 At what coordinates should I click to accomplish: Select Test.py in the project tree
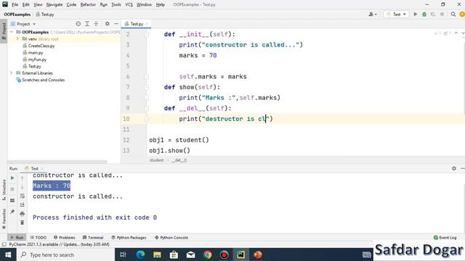point(32,66)
